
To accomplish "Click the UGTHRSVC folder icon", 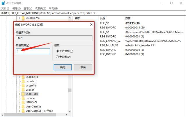I will coord(23,18).
